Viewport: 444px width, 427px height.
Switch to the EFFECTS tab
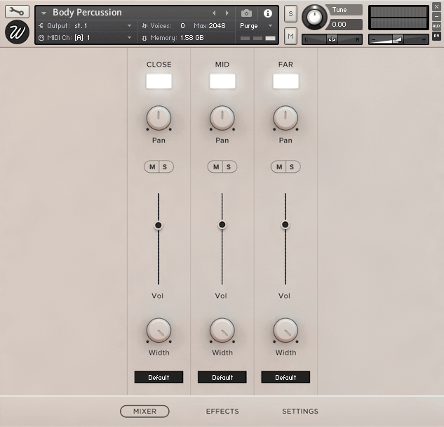(x=222, y=412)
